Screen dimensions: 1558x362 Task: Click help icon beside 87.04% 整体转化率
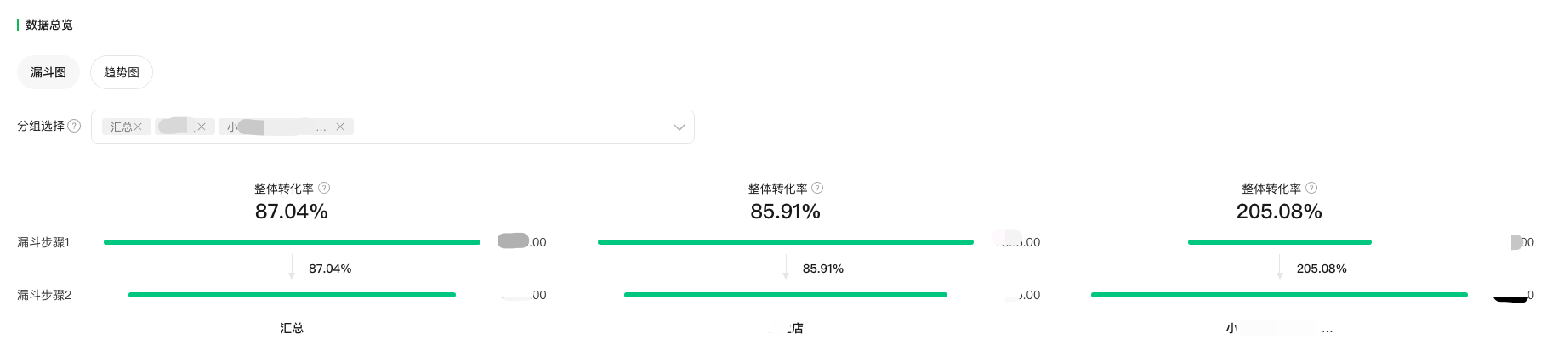(x=324, y=188)
